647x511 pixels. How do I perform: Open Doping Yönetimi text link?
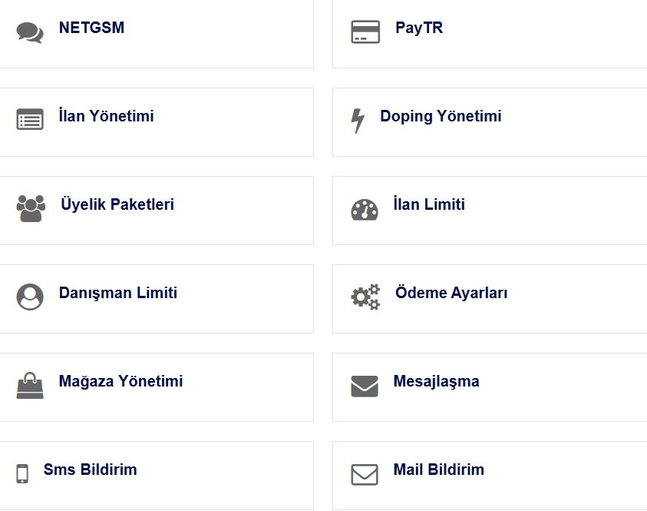coord(441,117)
